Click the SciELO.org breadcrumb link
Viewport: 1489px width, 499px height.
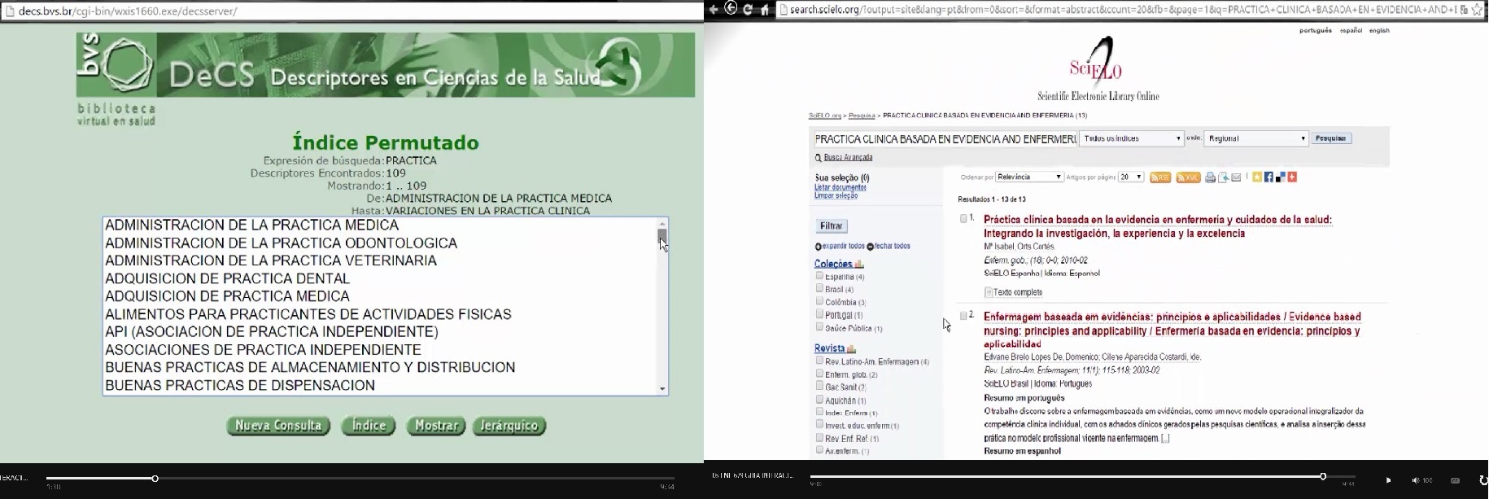pos(825,116)
